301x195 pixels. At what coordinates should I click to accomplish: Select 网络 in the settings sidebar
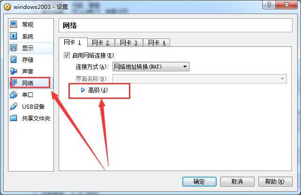click(x=31, y=83)
